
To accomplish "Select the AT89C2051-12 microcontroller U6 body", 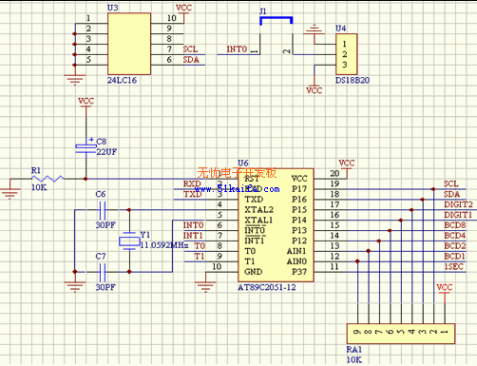I will [x=276, y=225].
